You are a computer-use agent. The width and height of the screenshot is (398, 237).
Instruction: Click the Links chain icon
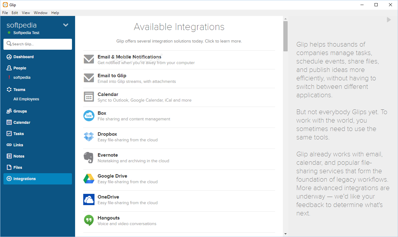(x=9, y=145)
